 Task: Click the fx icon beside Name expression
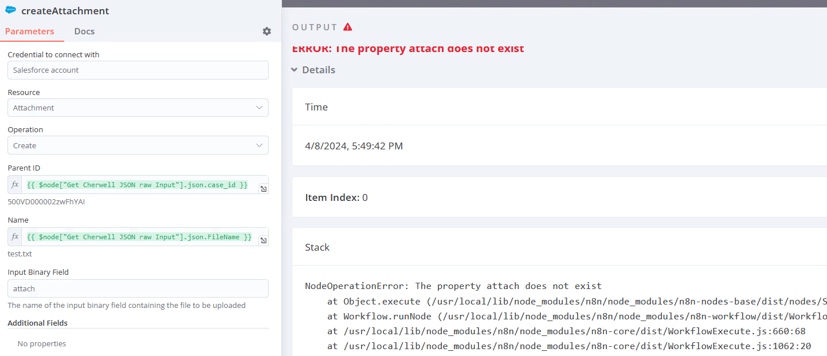[x=15, y=237]
